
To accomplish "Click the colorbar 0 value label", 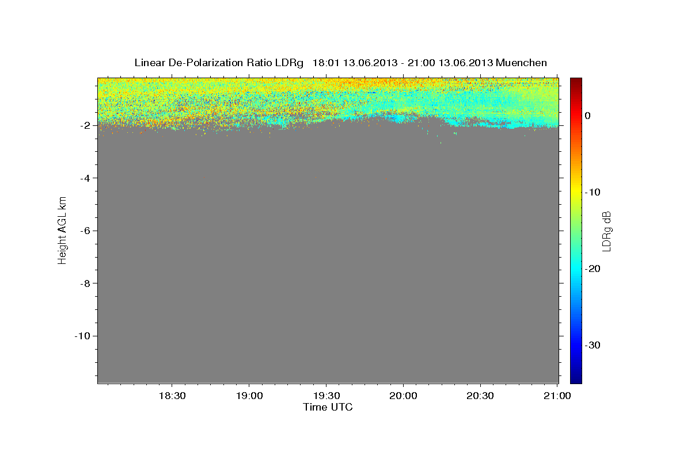I will coord(588,116).
